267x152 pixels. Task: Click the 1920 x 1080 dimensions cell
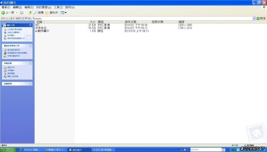(185, 25)
